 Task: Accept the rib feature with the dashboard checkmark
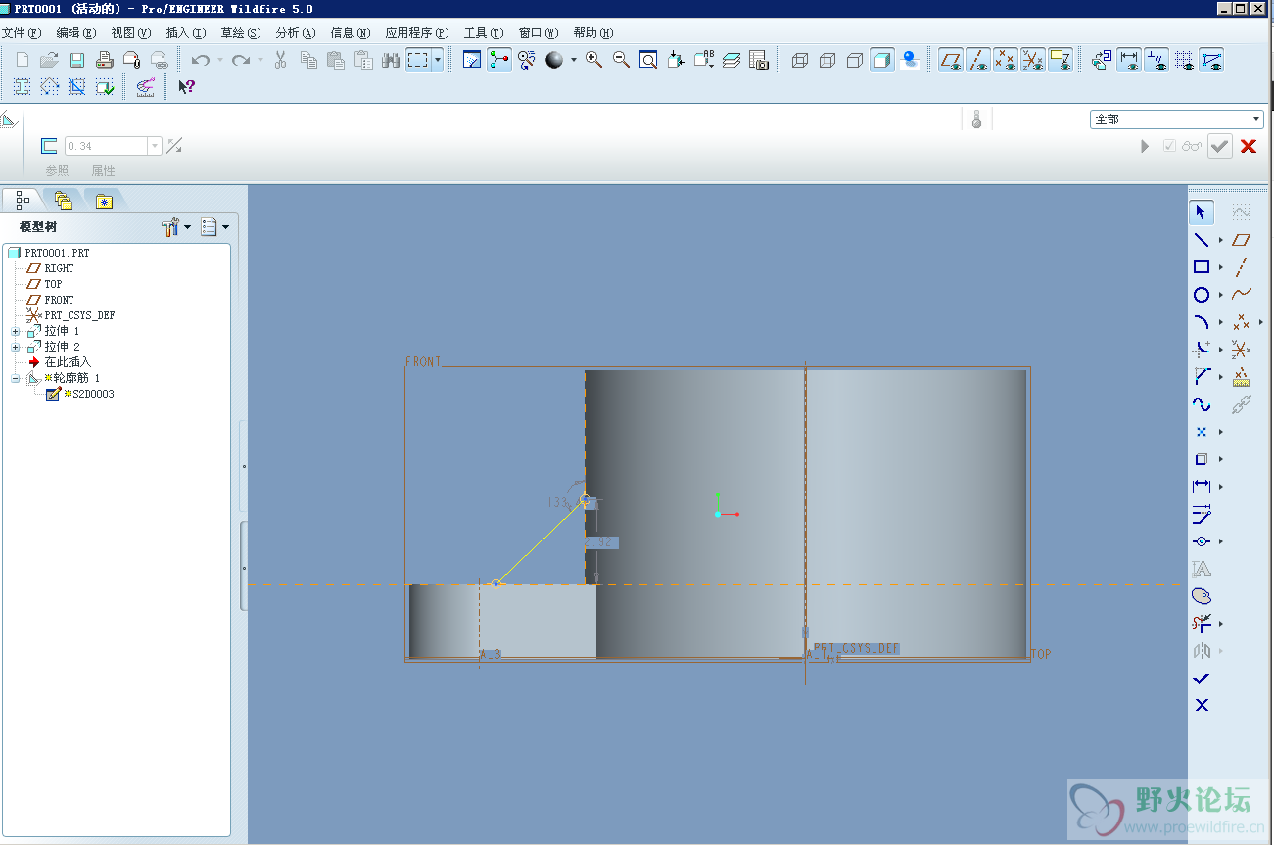[x=1219, y=146]
